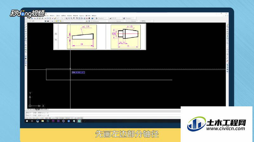Click the Layer Previous icon

tap(89, 21)
